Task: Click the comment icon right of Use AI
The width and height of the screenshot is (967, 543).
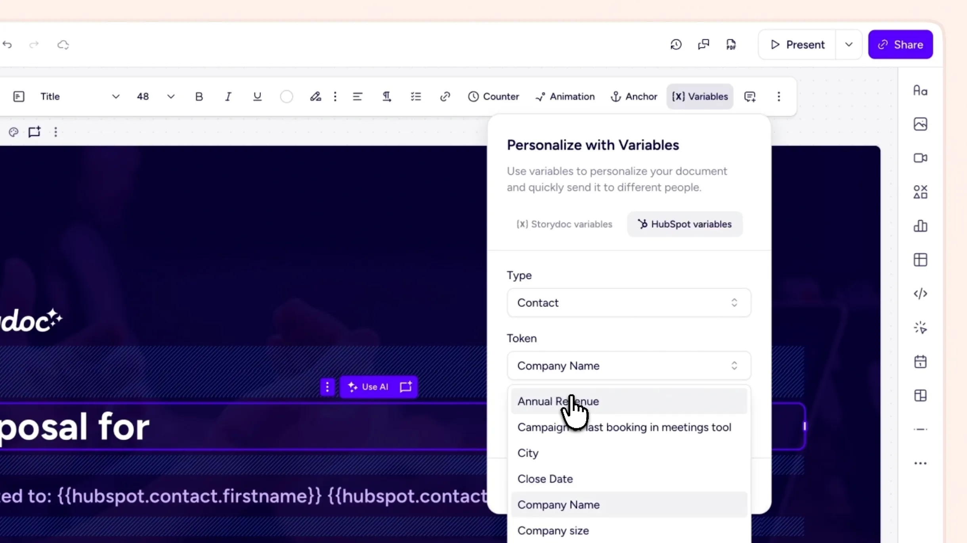Action: (406, 387)
